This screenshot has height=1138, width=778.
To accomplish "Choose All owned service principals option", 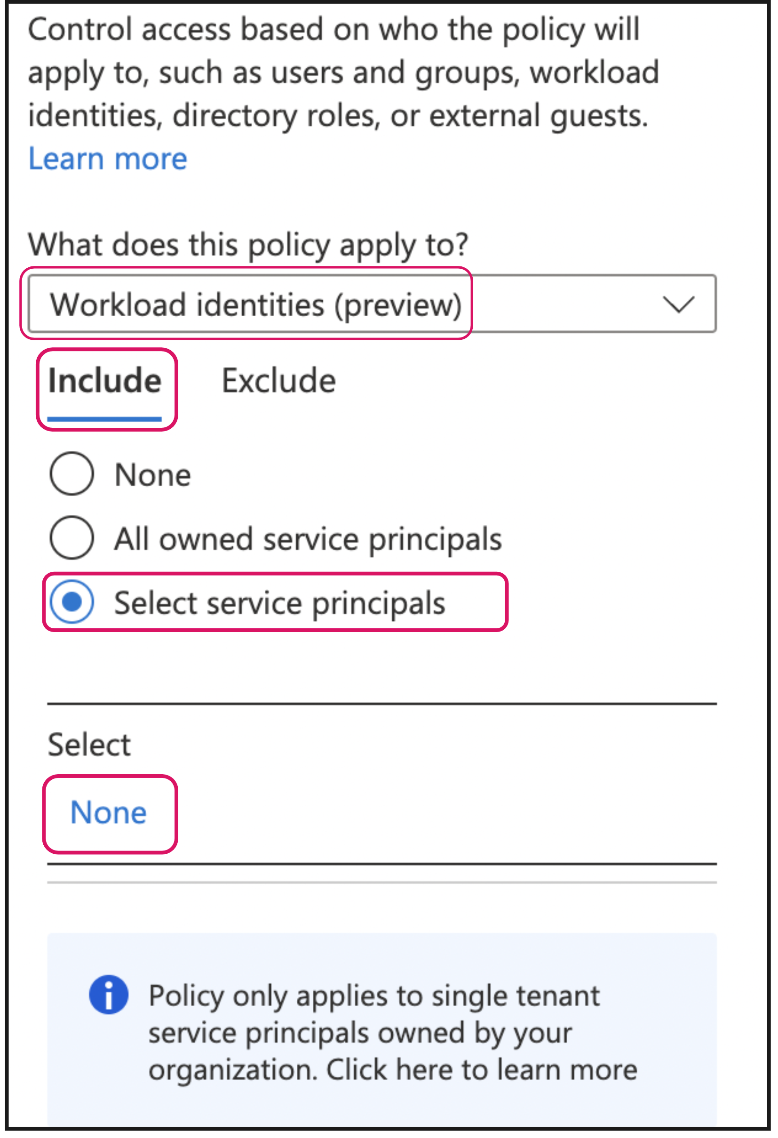I will click(x=71, y=538).
